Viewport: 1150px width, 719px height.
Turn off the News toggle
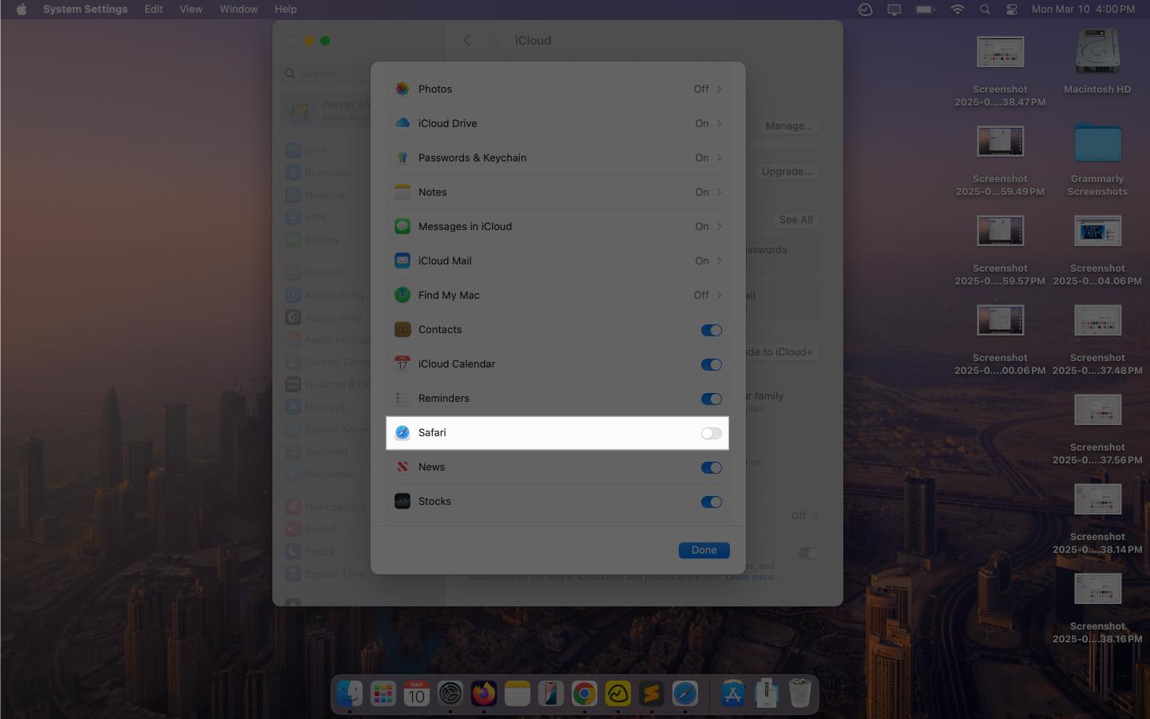coord(711,467)
